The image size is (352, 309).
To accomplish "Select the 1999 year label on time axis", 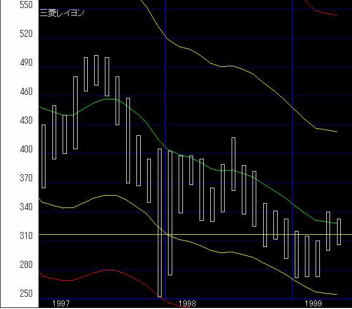I will (313, 303).
